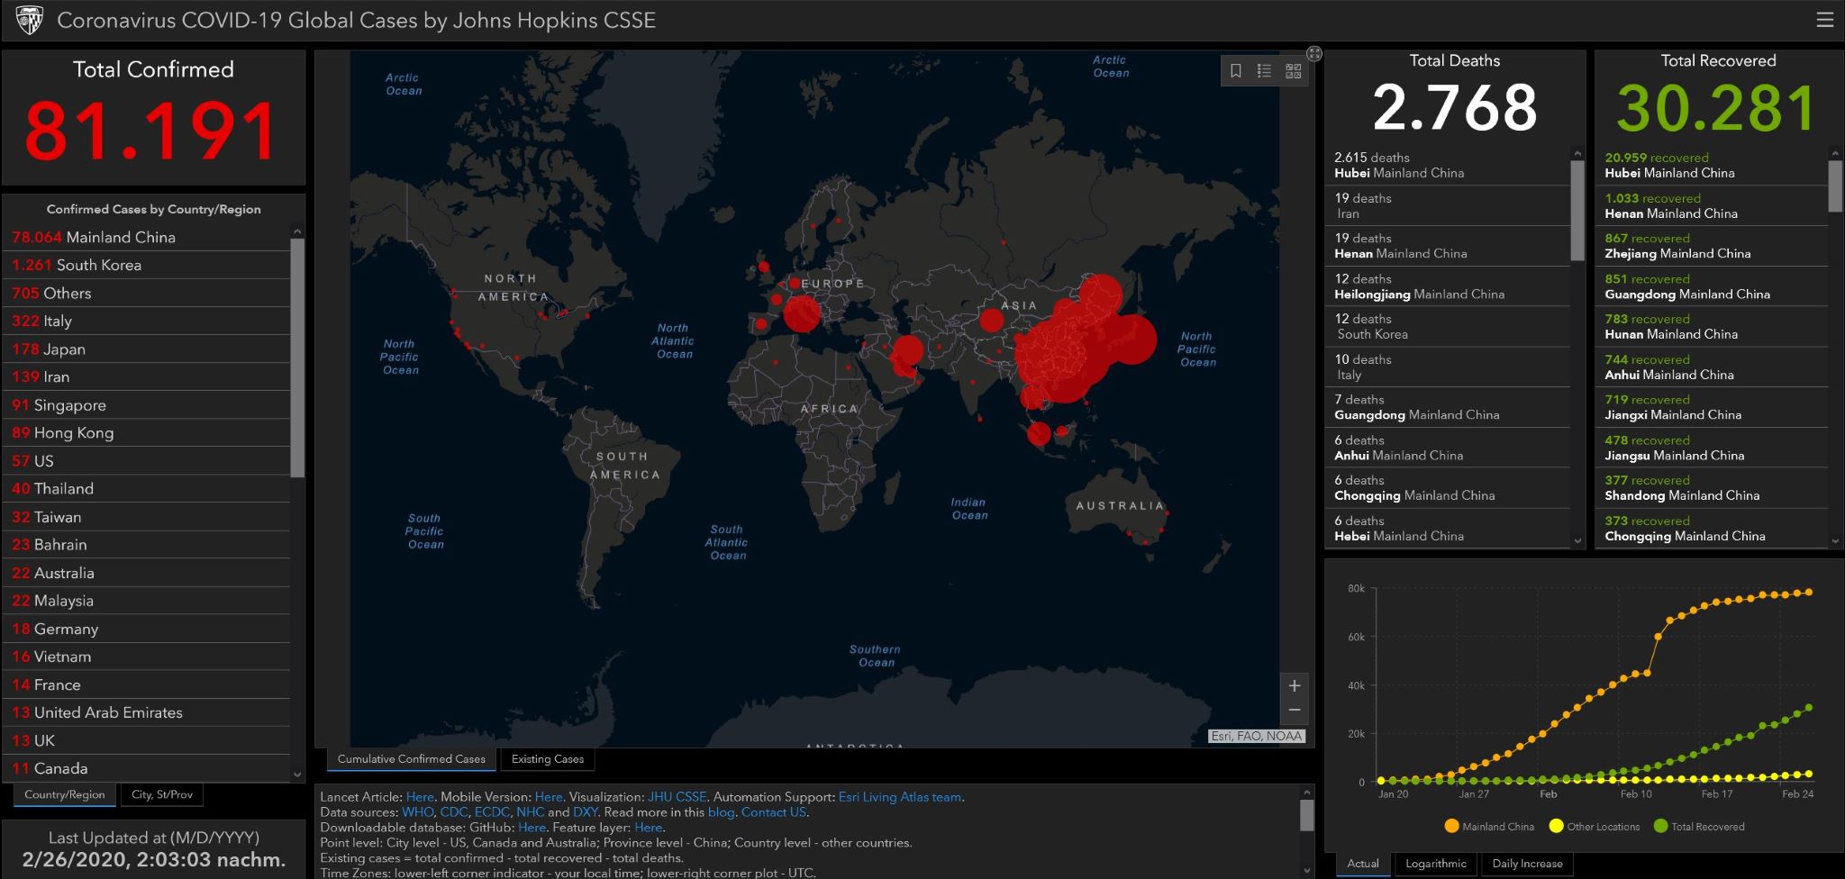
Task: Click recovered list scroll-up arrow
Action: coord(1836,153)
